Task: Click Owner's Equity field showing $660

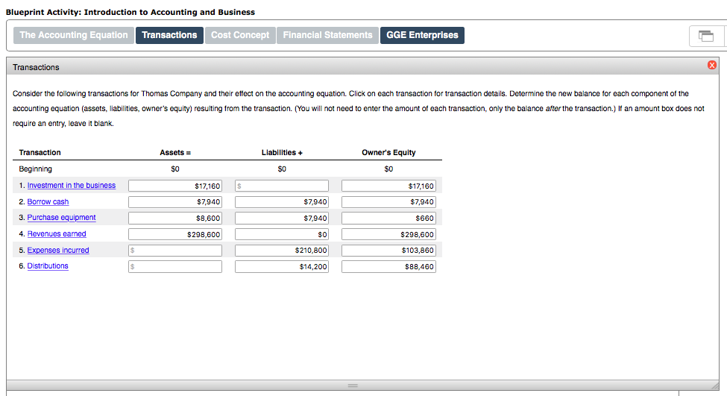Action: [x=388, y=218]
